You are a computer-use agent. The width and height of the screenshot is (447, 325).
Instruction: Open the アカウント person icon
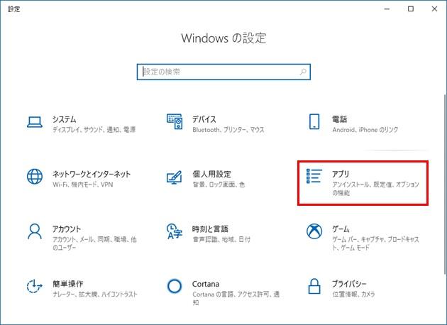(35, 231)
